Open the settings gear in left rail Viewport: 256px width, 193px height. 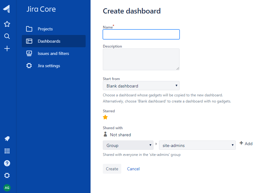[x=7, y=176]
